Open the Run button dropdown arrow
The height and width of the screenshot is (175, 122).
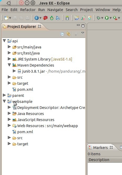pyautogui.click(x=110, y=18)
